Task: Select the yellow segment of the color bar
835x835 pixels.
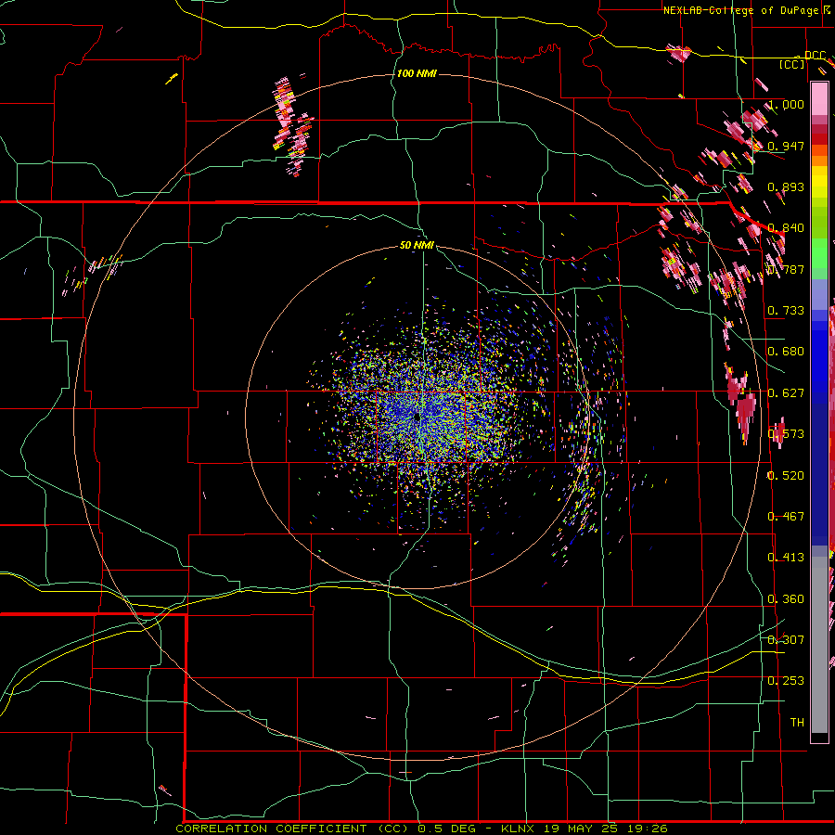Action: [x=819, y=184]
